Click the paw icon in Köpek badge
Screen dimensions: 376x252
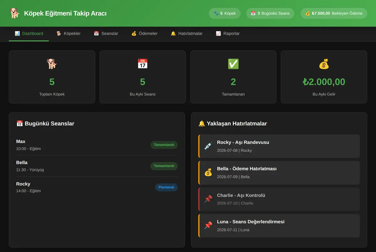tap(216, 13)
